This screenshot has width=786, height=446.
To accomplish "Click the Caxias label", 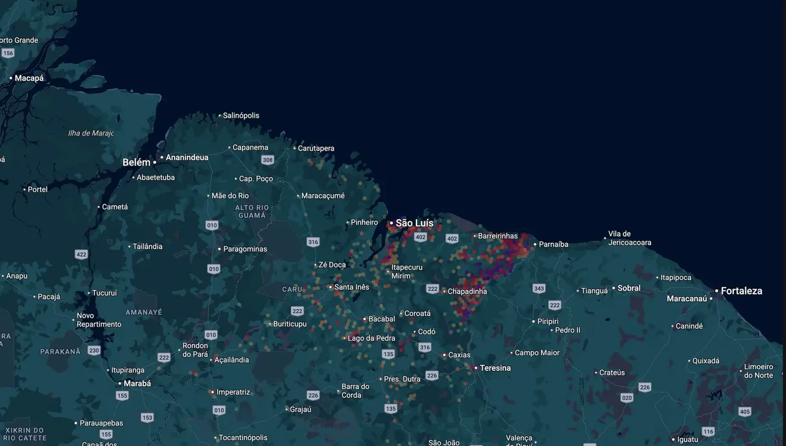I will point(459,355).
